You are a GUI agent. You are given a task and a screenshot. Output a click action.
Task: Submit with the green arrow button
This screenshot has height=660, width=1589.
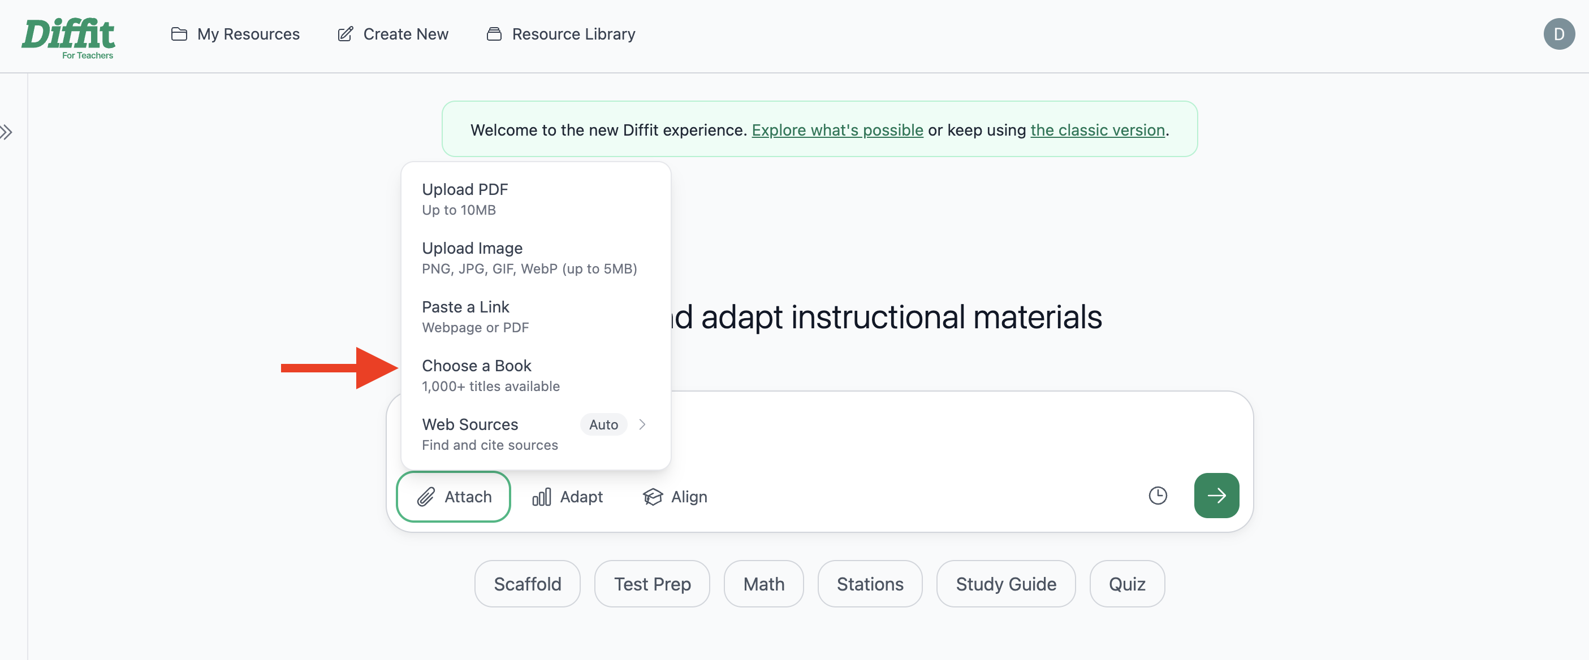(x=1216, y=496)
